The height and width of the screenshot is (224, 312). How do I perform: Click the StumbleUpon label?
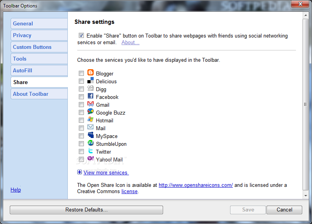tap(111, 144)
